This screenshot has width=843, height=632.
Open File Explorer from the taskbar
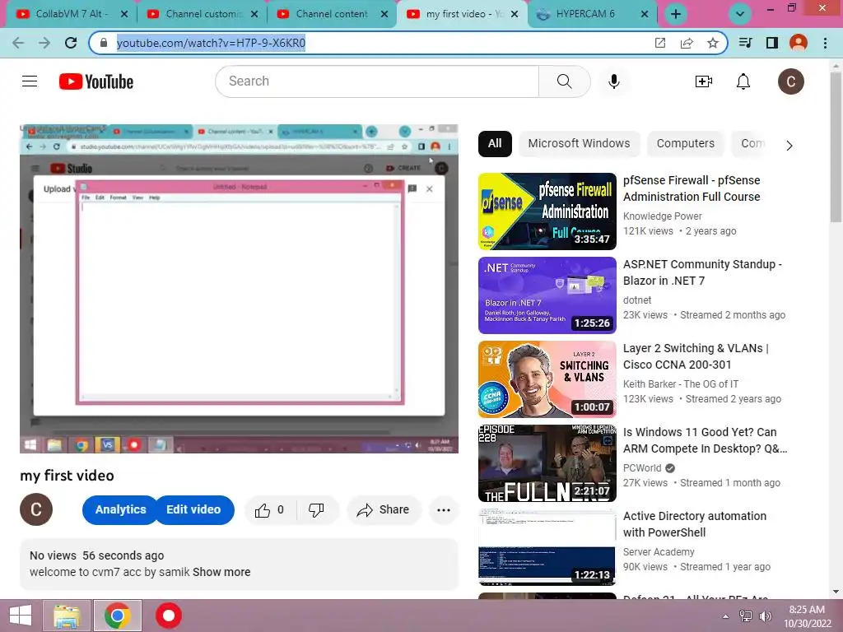[67, 616]
